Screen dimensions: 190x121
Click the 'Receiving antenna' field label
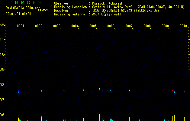point(69,14)
